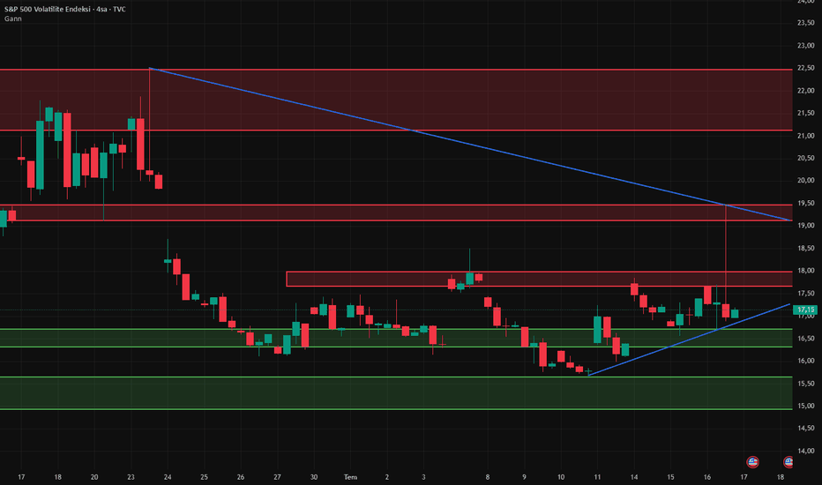This screenshot has height=485, width=822.
Task: Click the 18,00 price axis label
Action: tap(806, 271)
